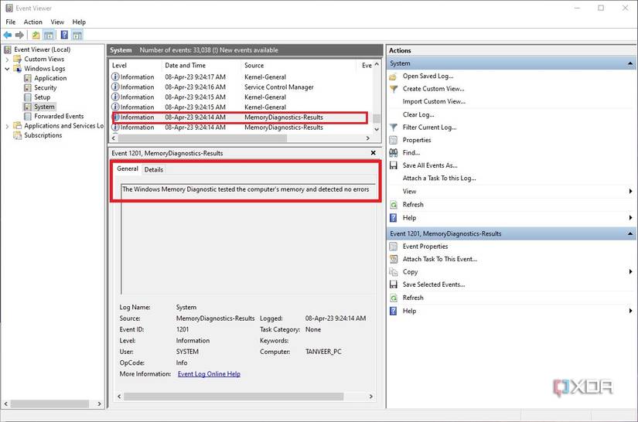Expand Applications and Services Logs node
Viewport: 638px width, 422px height.
(x=8, y=126)
